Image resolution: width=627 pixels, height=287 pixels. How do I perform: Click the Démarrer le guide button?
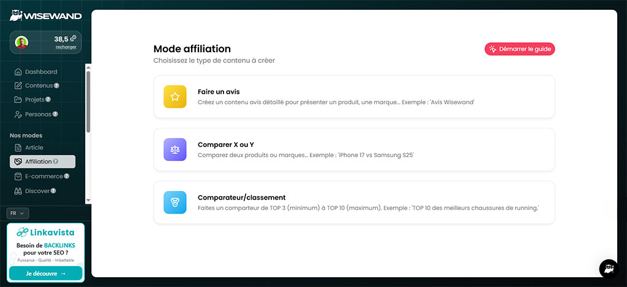click(520, 49)
